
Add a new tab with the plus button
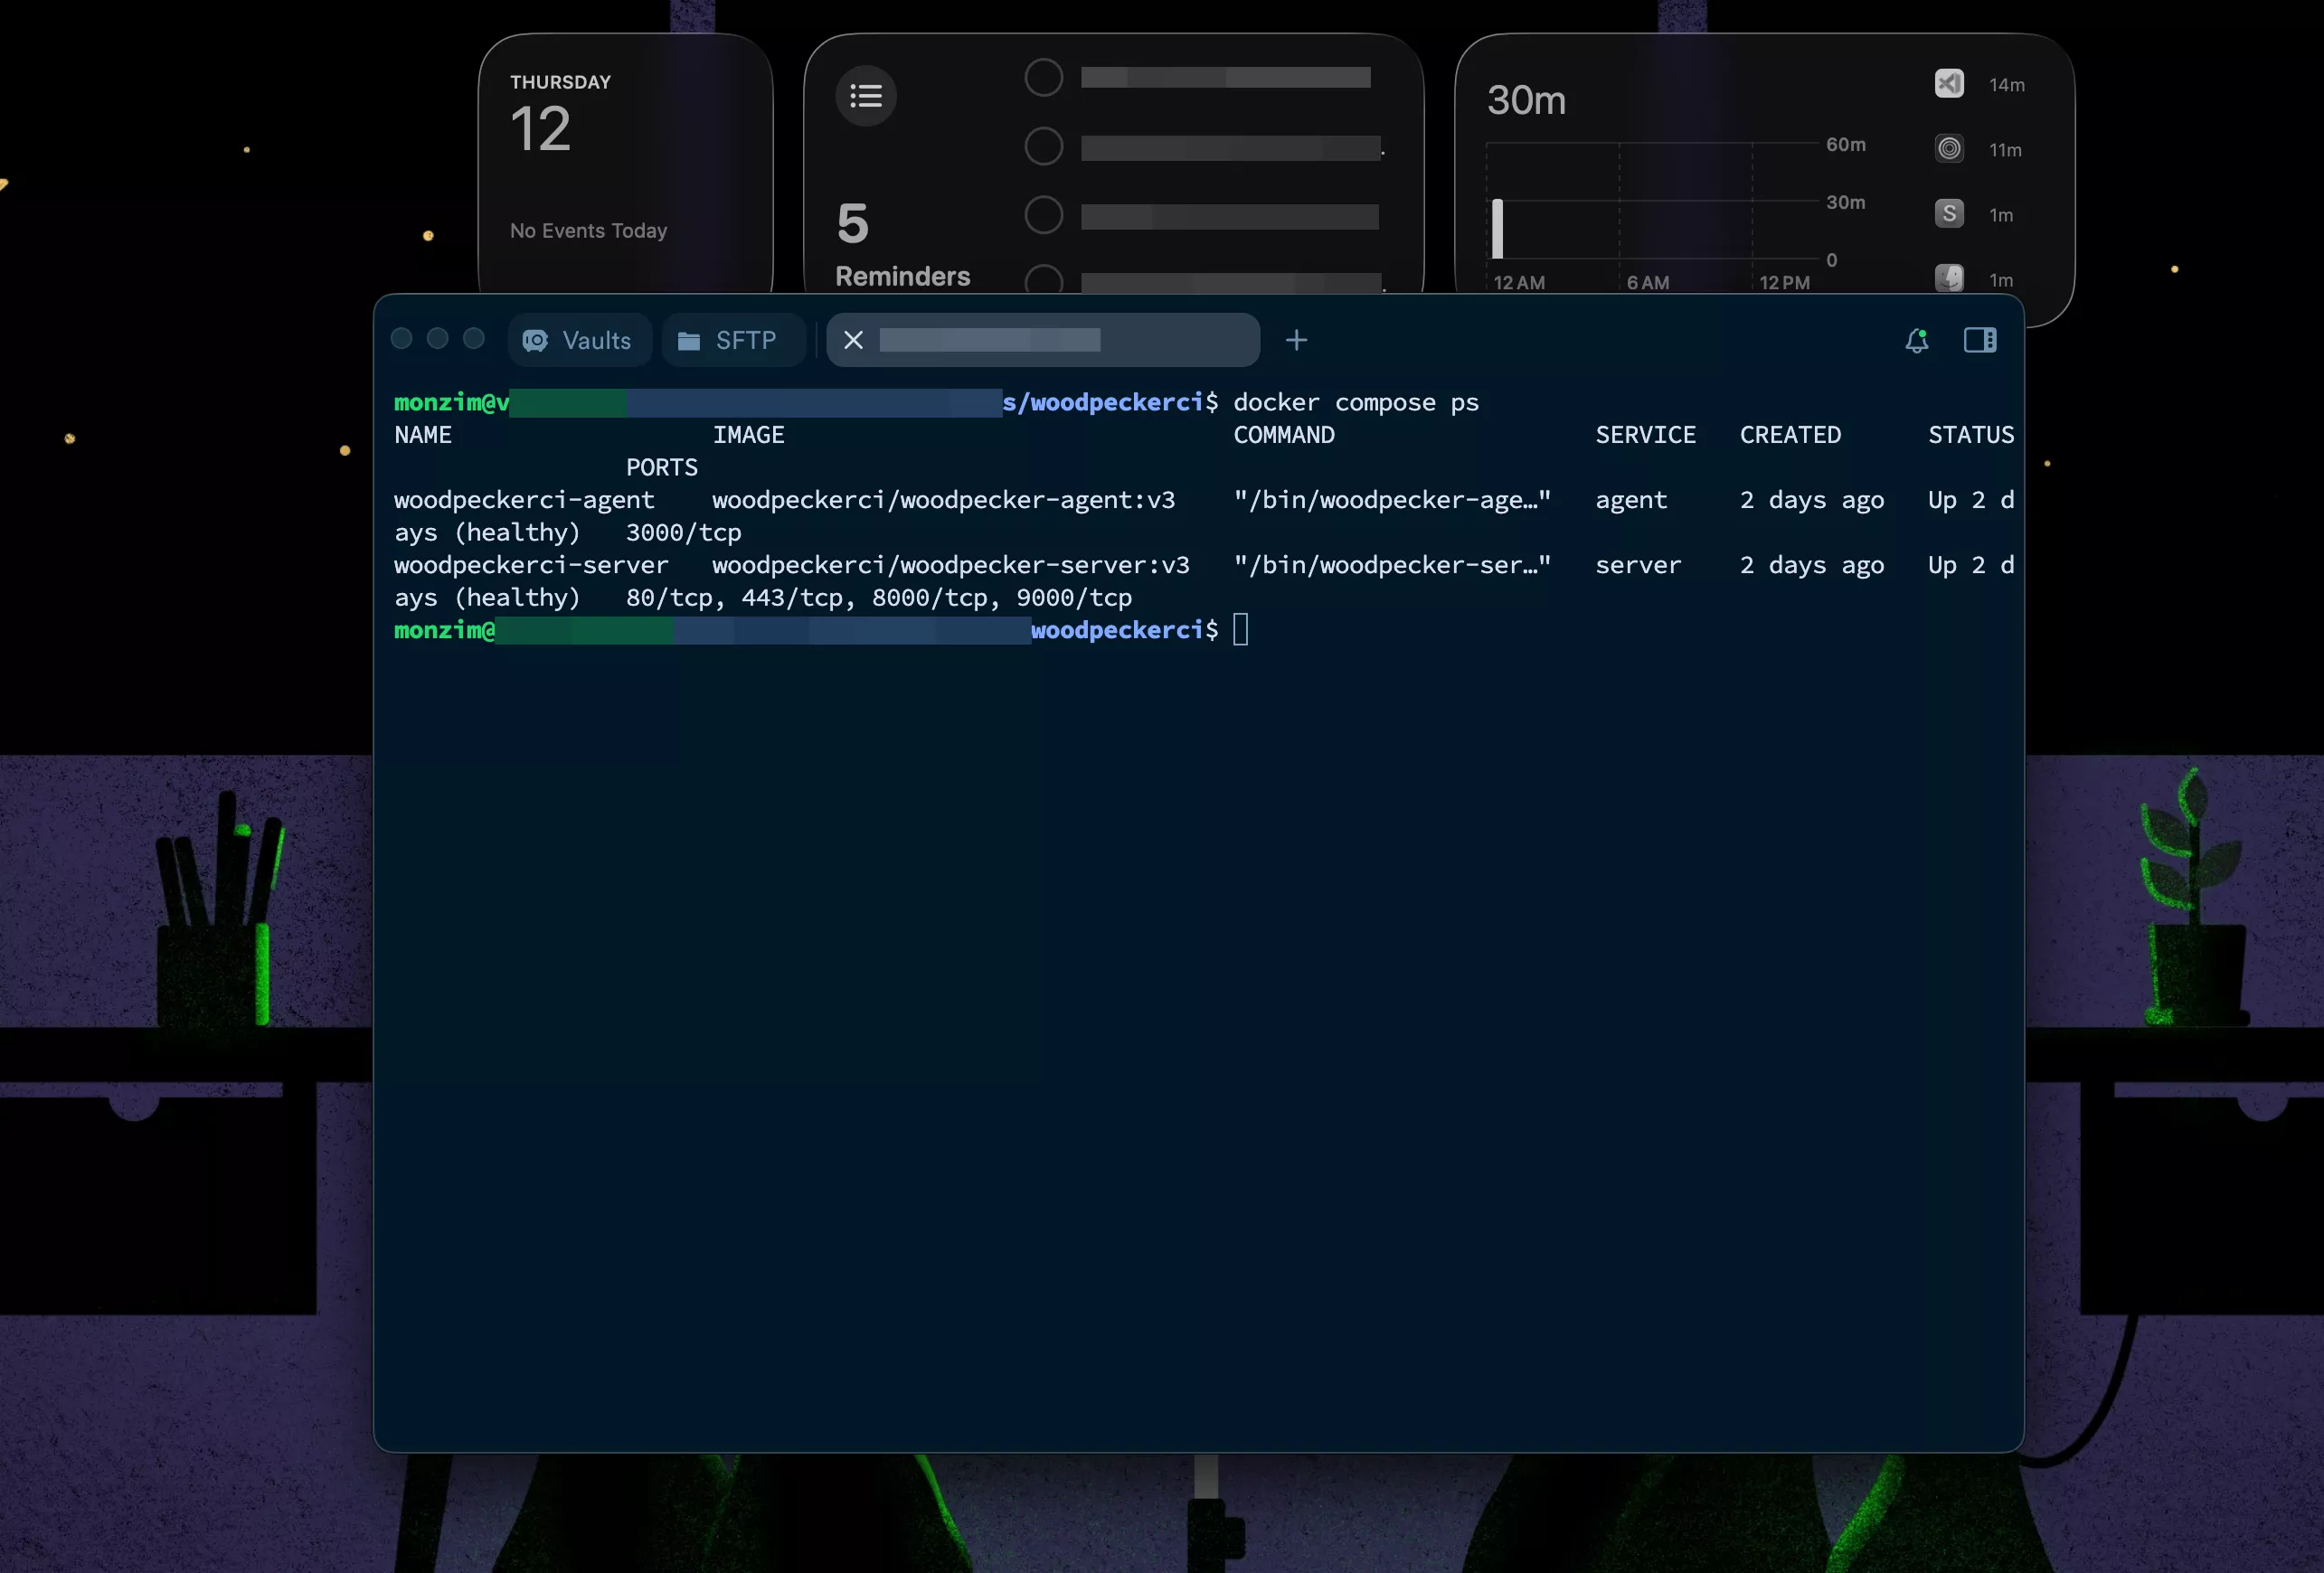point(1296,340)
